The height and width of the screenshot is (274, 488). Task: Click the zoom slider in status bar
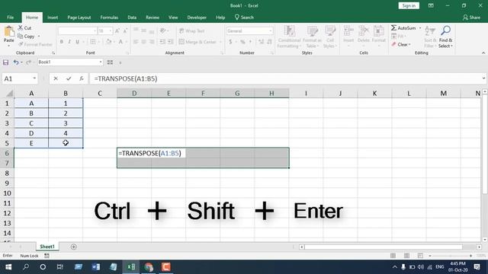[451, 256]
